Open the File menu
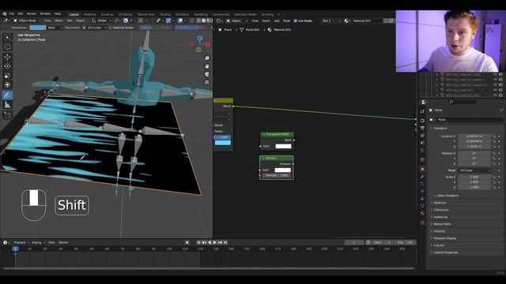 point(12,14)
